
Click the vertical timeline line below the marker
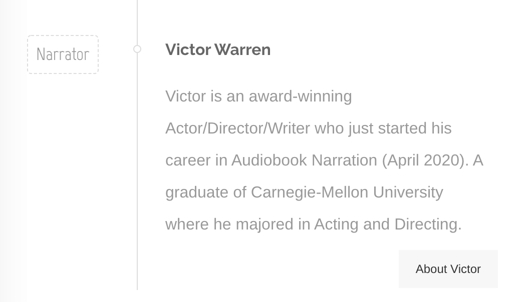click(x=137, y=168)
